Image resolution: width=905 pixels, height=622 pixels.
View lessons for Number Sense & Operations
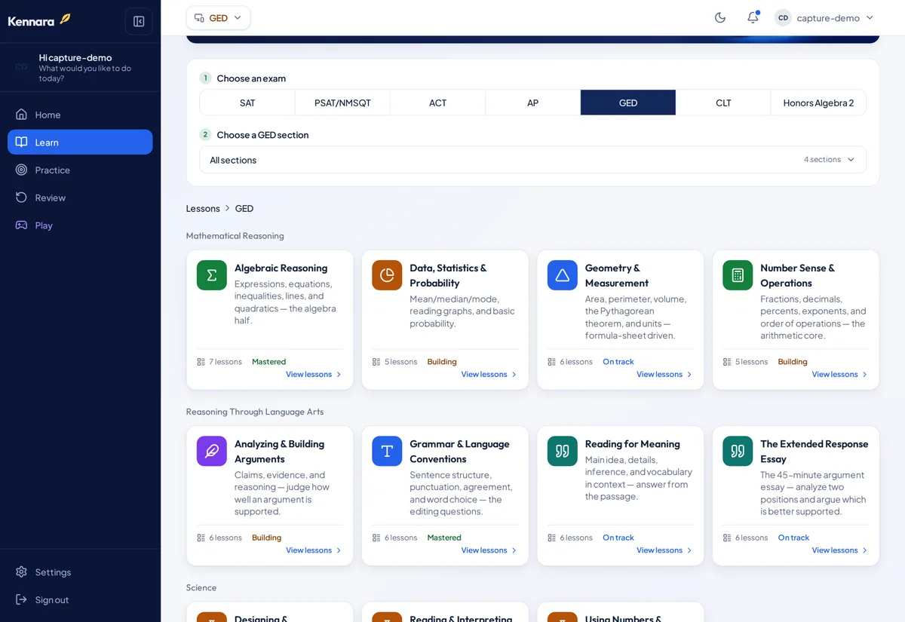coord(840,374)
